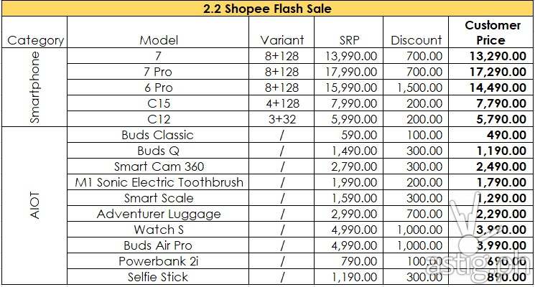535x287 pixels.
Task: Click the astig.ph watermark logo
Action: point(481,244)
